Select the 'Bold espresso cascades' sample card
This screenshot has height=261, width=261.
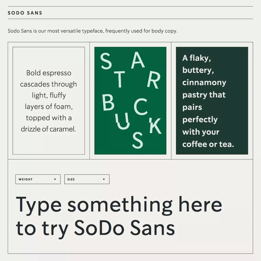[49, 101]
